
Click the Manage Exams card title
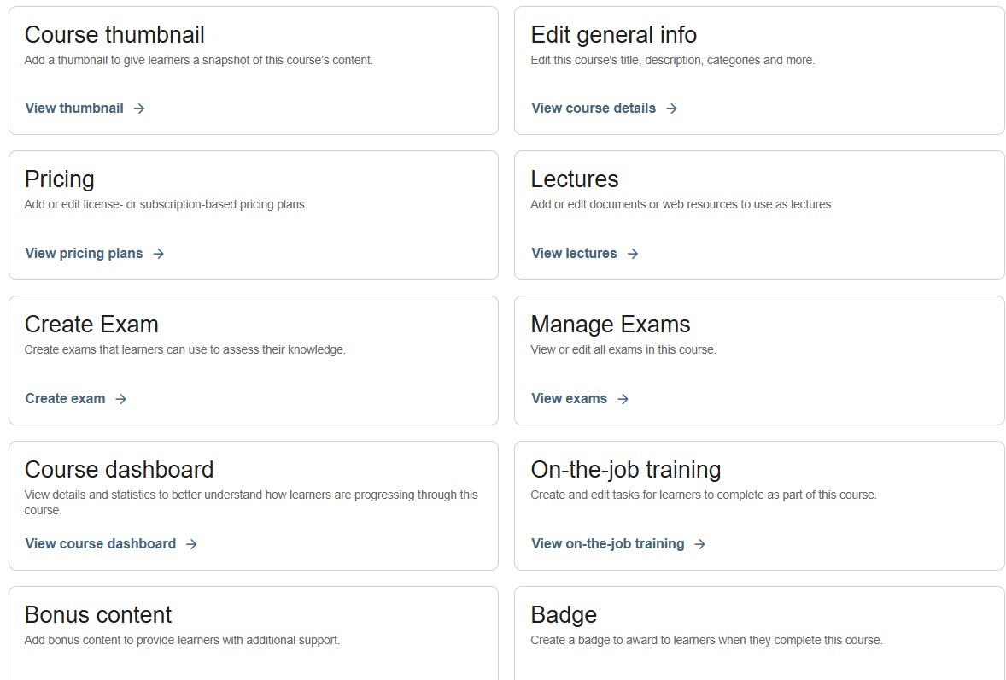point(611,325)
